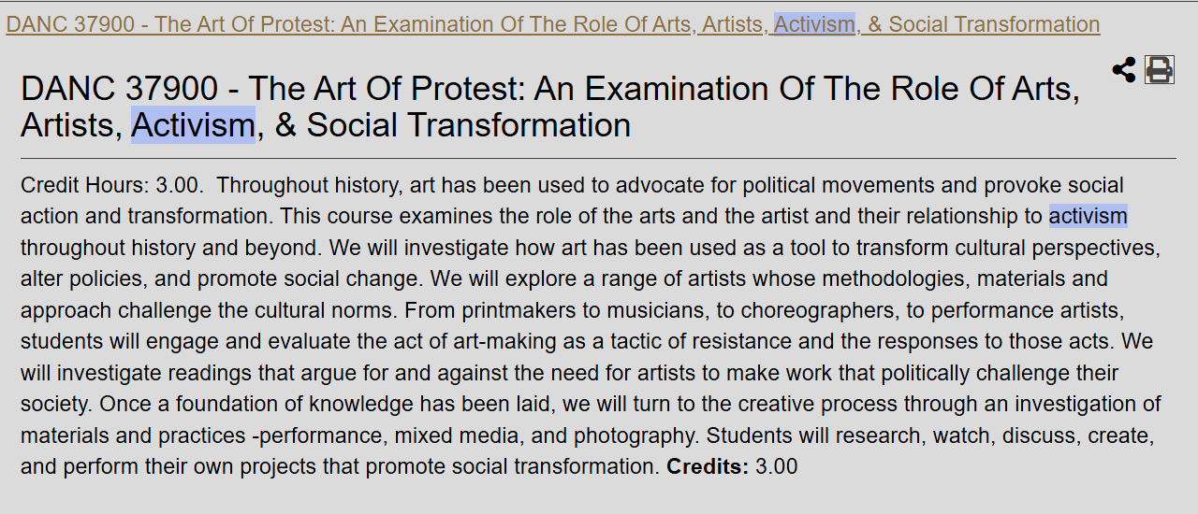Click highlighted "Activism" in the course heading
The width and height of the screenshot is (1198, 514).
193,125
